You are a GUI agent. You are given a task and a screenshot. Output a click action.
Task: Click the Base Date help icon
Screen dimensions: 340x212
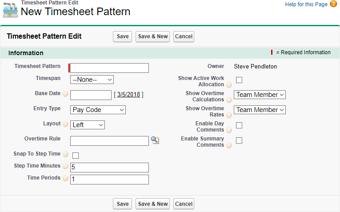pyautogui.click(x=65, y=94)
